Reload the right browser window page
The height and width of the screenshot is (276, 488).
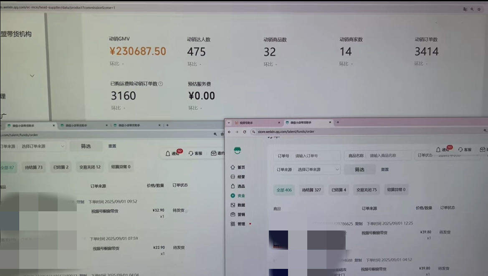[x=245, y=132]
